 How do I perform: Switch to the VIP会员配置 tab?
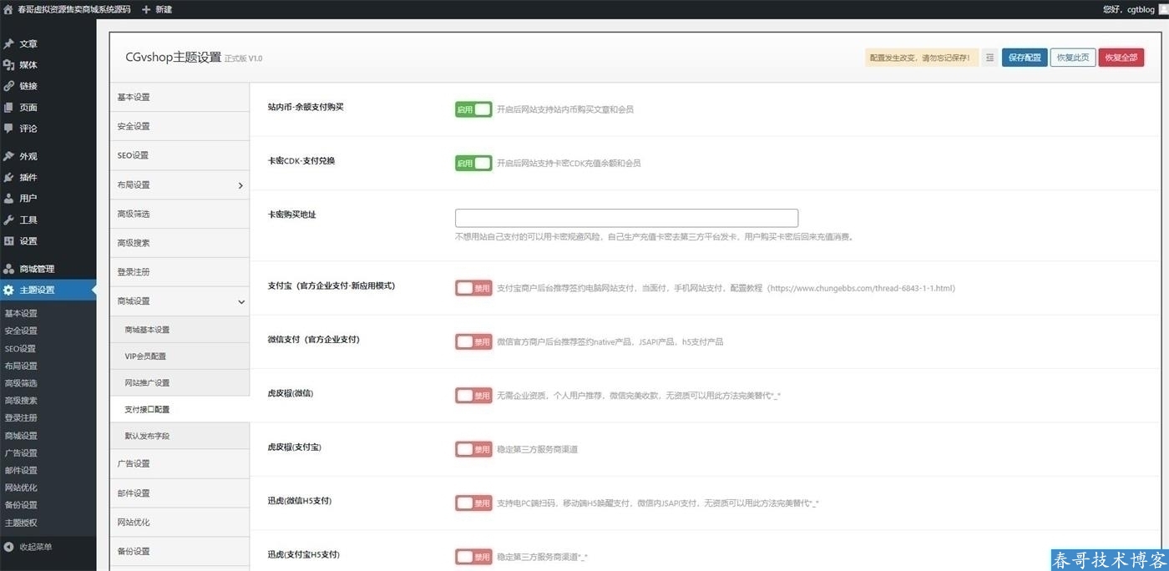(x=145, y=356)
